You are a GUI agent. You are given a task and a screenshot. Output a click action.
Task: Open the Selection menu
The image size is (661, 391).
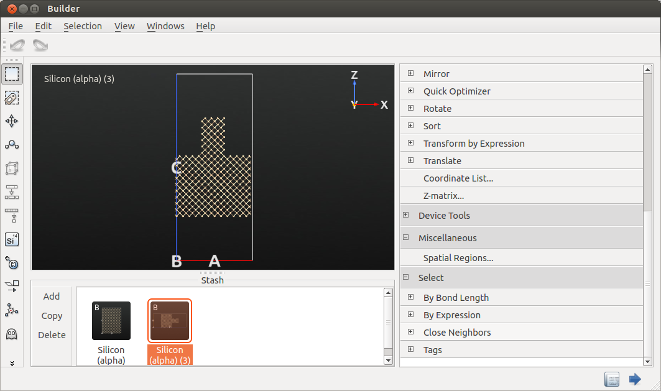coord(83,26)
